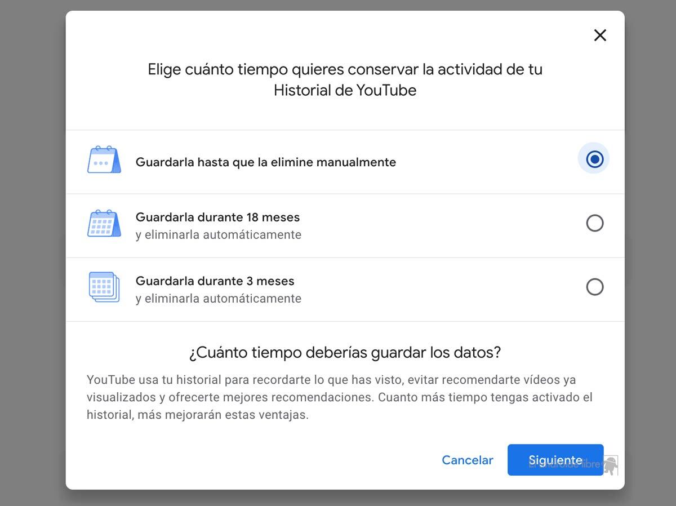Choose the 3 meses radio button
The image size is (676, 506).
[x=594, y=287]
